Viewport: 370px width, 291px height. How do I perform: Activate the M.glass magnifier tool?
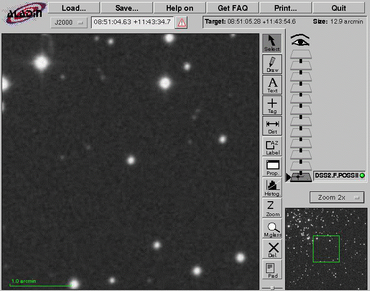click(x=272, y=228)
